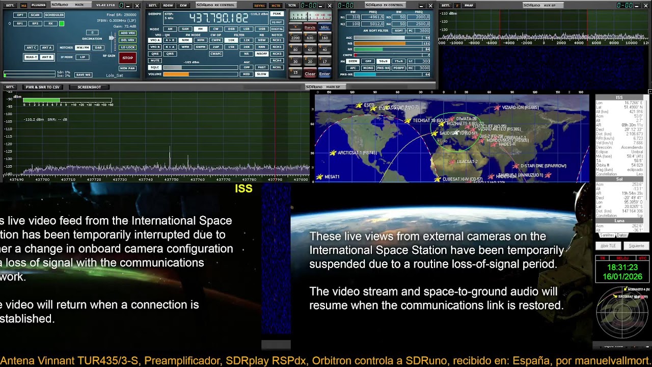Switch to Satélites tab in Orbitron

[x=607, y=235]
